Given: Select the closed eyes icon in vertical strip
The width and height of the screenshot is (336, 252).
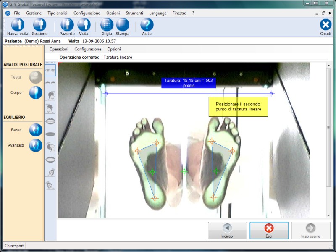Looking at the screenshot, I should [50, 83].
